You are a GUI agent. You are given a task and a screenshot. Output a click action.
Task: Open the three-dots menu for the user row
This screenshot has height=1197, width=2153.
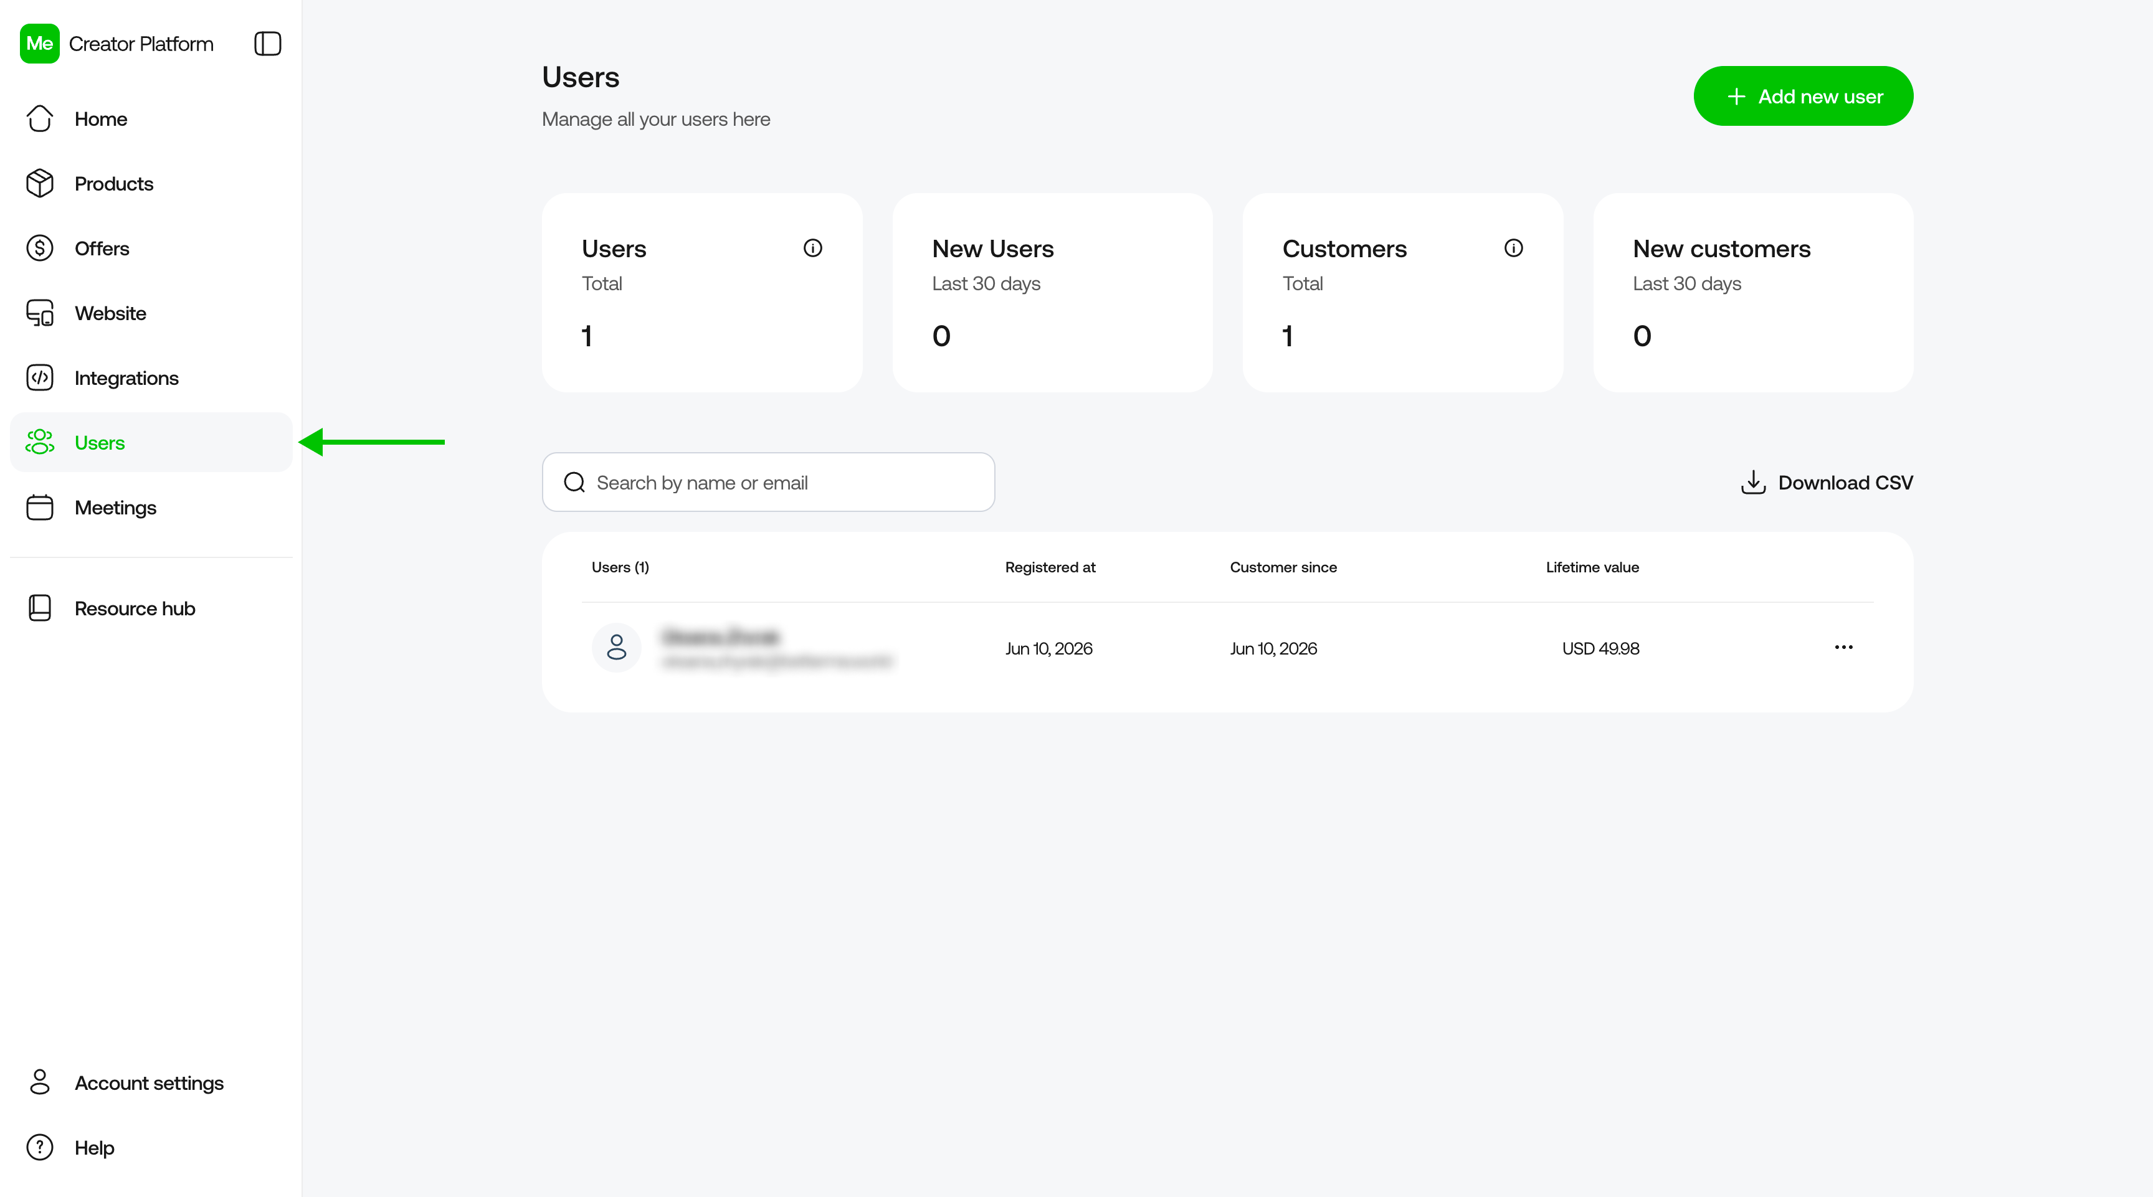pyautogui.click(x=1844, y=647)
